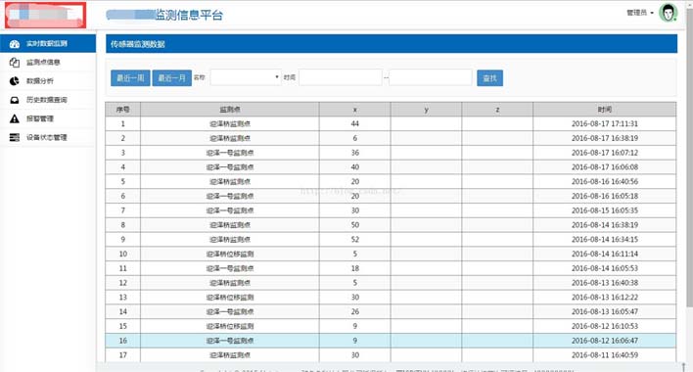
Task: Select time cell 2016-08-15 16:05:35
Action: (x=605, y=210)
